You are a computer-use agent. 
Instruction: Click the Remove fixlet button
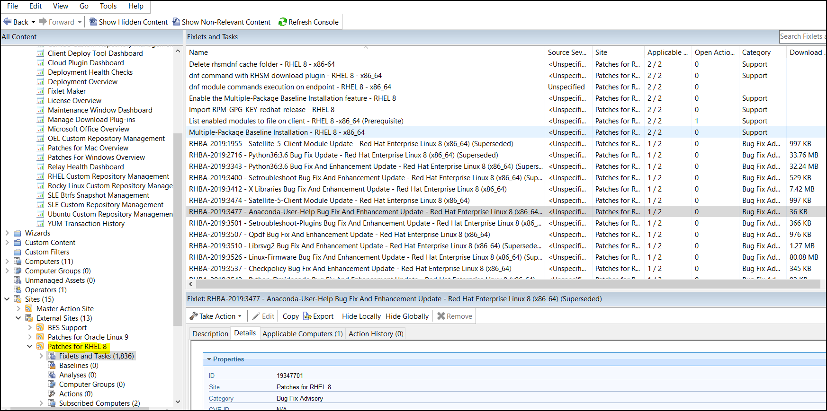(455, 316)
